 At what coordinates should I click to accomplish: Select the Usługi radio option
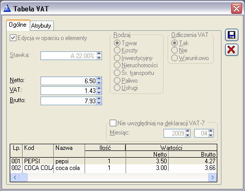[x=117, y=88]
